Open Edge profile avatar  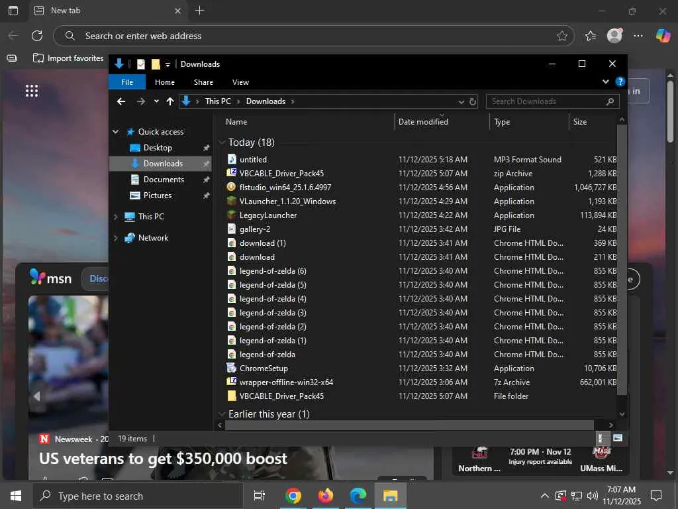tap(614, 36)
